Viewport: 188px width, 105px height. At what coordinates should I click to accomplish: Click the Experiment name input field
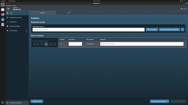88,30
